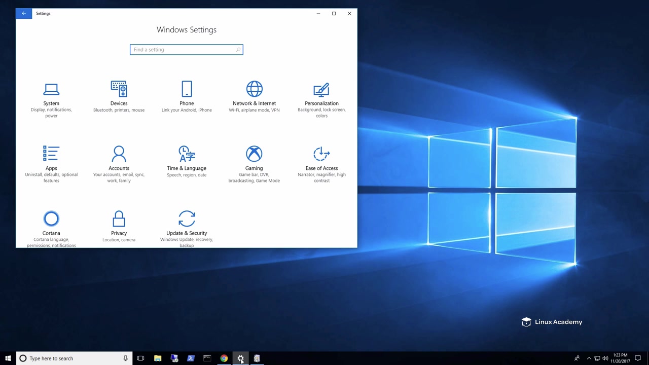649x365 pixels.
Task: Open Privacy settings
Action: click(x=119, y=226)
